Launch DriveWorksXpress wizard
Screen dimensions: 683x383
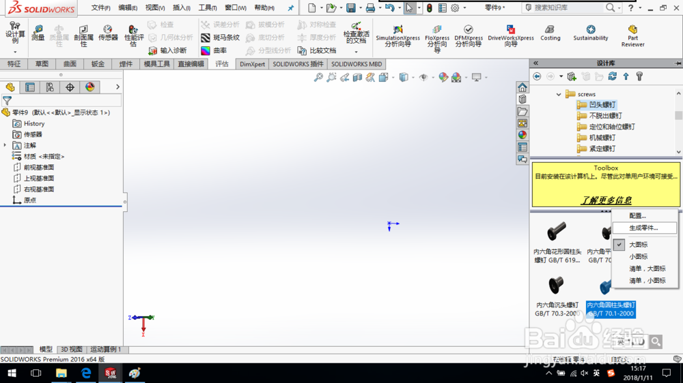tap(510, 35)
